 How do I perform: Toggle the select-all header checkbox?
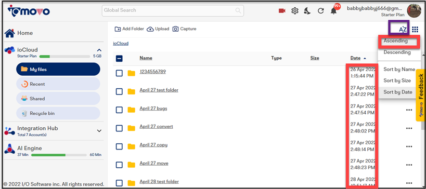pos(119,58)
